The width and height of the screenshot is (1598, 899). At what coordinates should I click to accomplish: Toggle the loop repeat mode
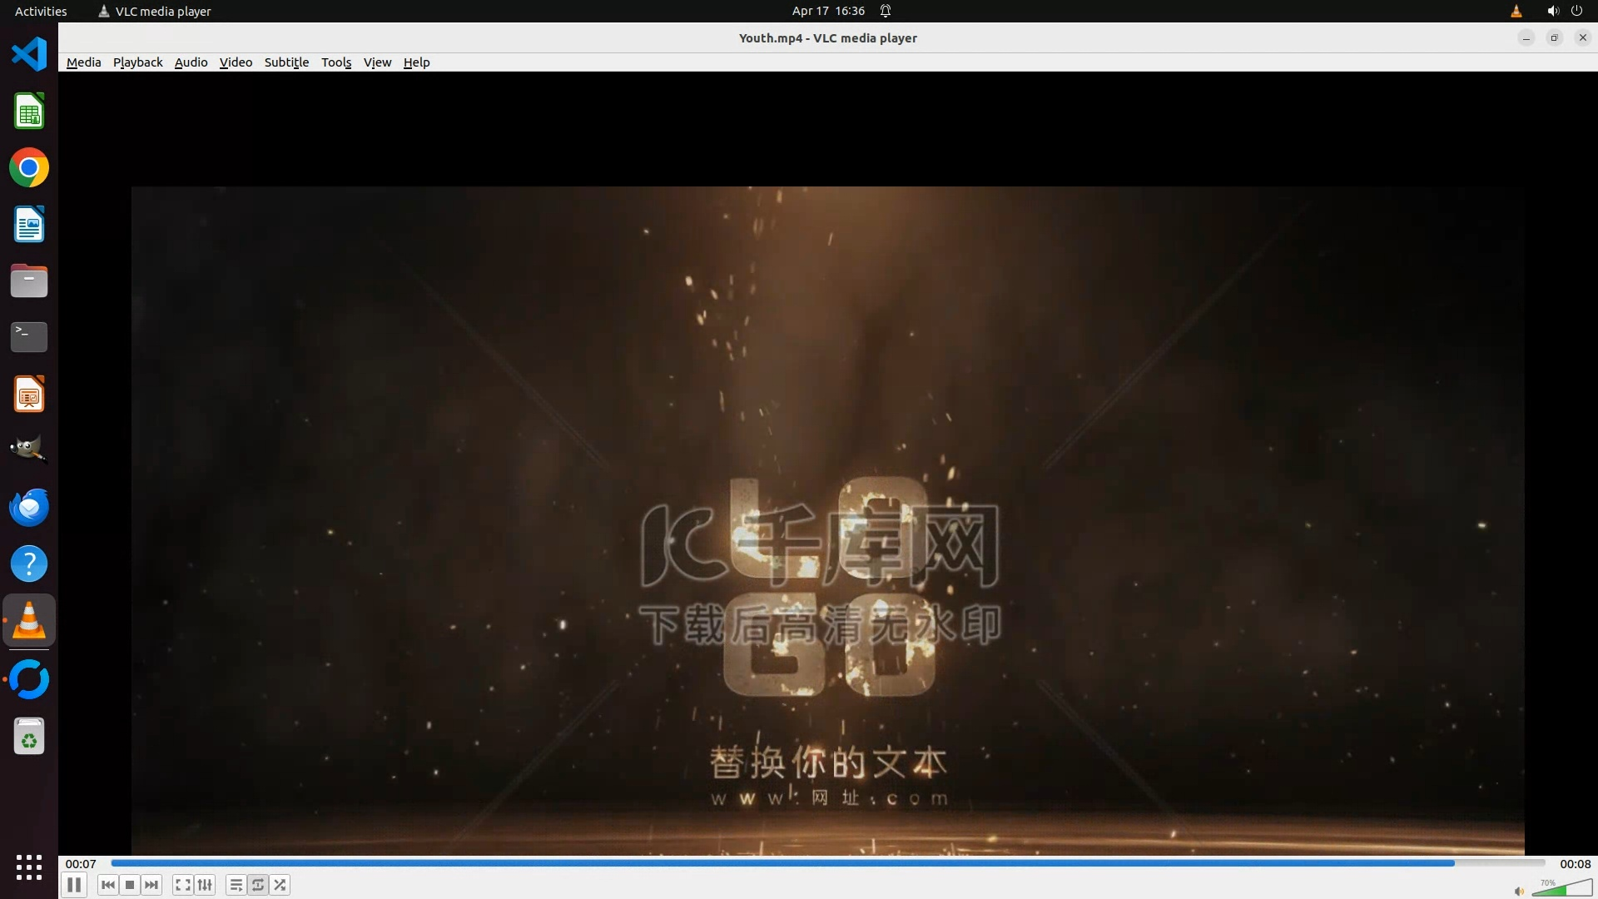(258, 885)
